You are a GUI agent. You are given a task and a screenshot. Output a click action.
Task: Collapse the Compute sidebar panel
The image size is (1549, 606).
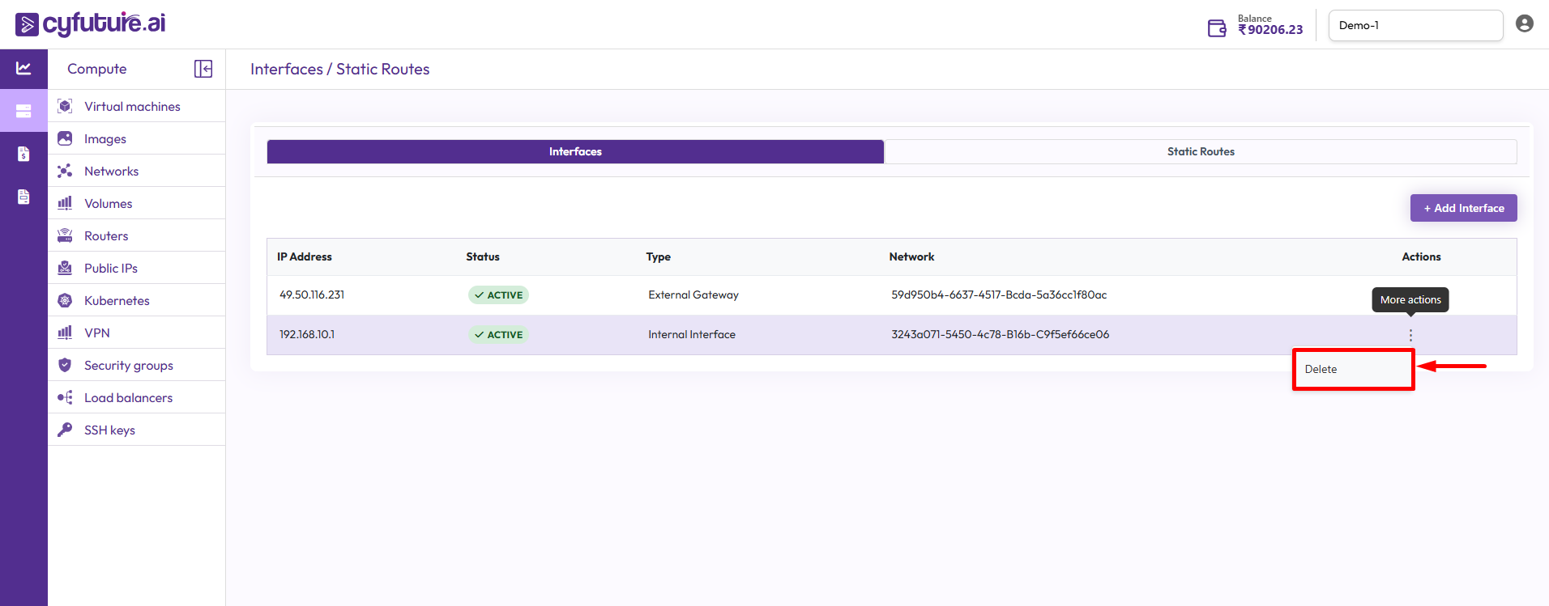pos(203,69)
